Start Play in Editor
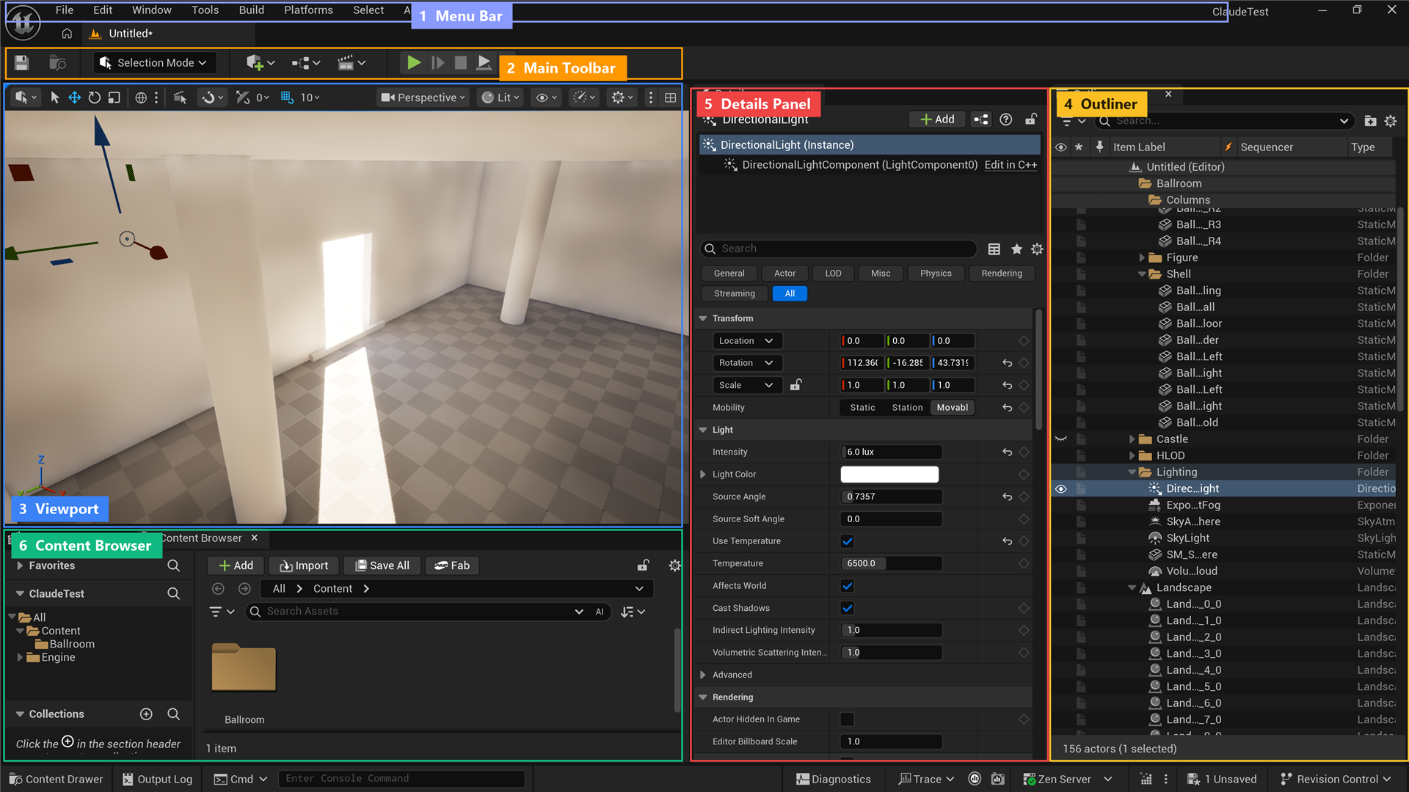Image resolution: width=1409 pixels, height=792 pixels. coord(414,63)
